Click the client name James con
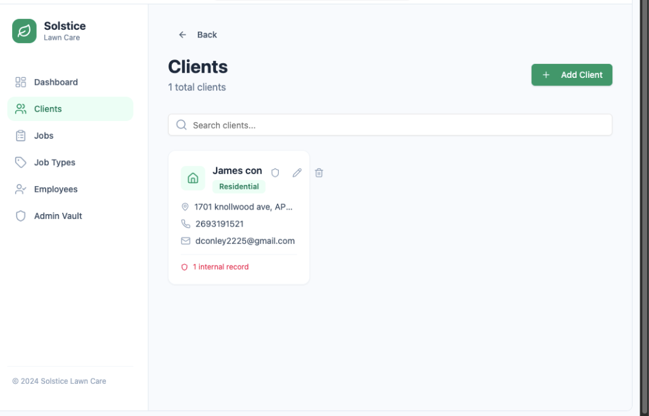649x416 pixels. (237, 171)
